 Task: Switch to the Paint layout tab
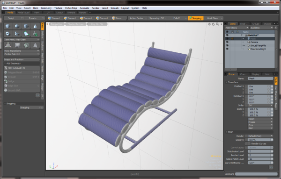pyautogui.click(x=37, y=13)
